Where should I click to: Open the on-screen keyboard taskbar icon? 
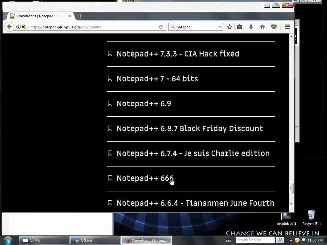click(x=228, y=241)
